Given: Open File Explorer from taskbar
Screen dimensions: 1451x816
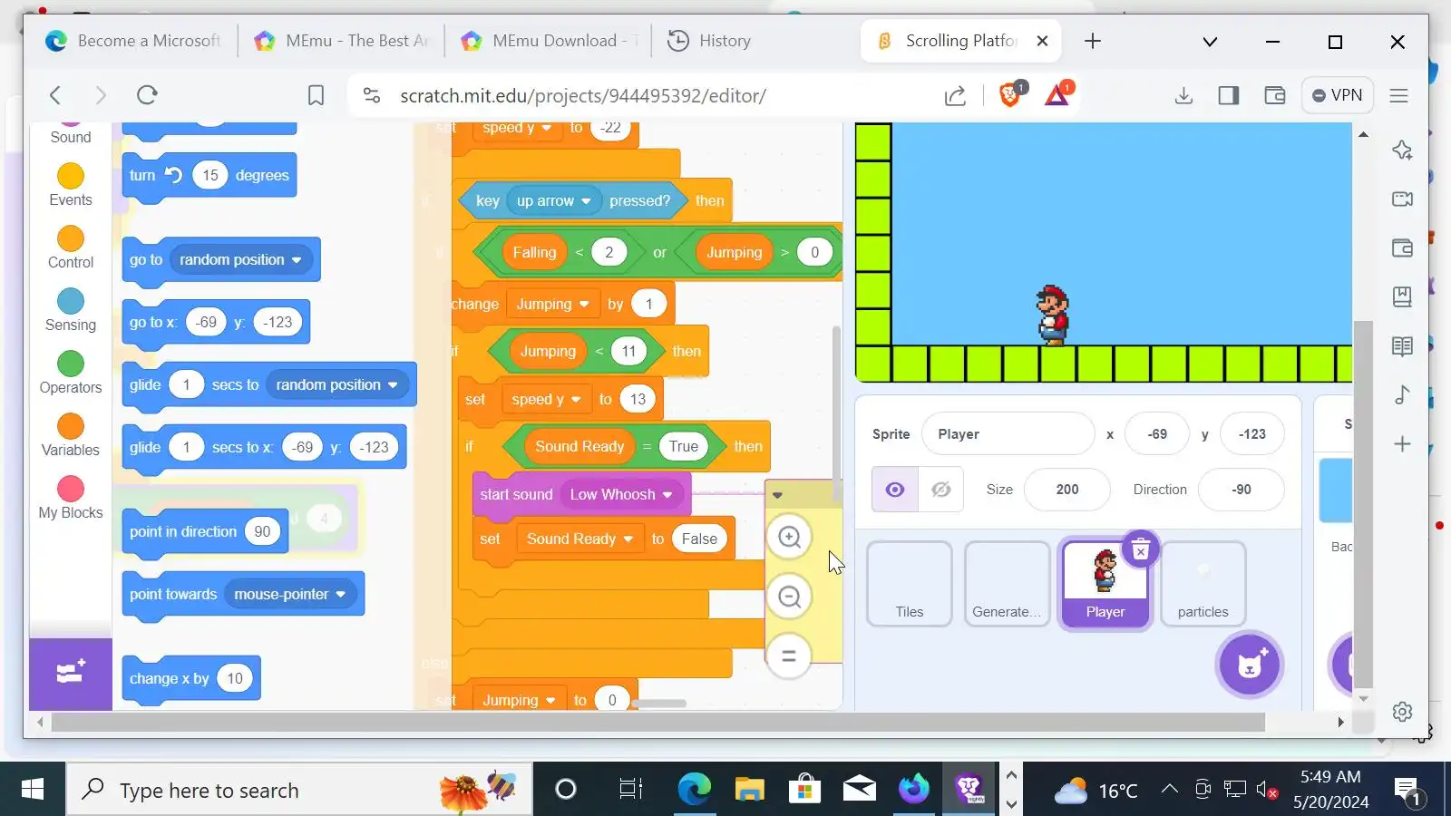Looking at the screenshot, I should tap(750, 790).
